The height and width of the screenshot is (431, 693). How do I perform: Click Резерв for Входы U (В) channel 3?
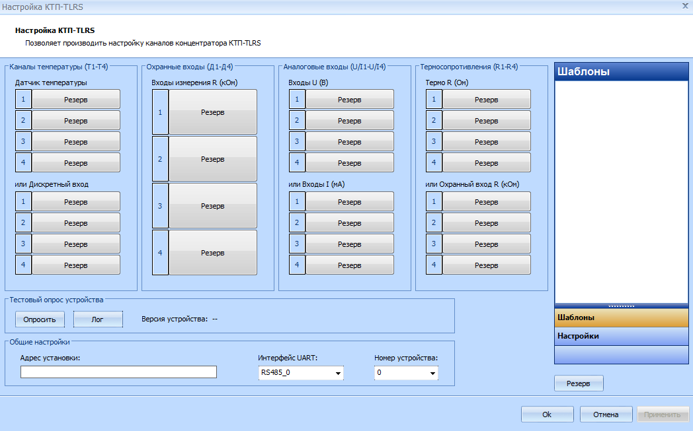pyautogui.click(x=350, y=142)
